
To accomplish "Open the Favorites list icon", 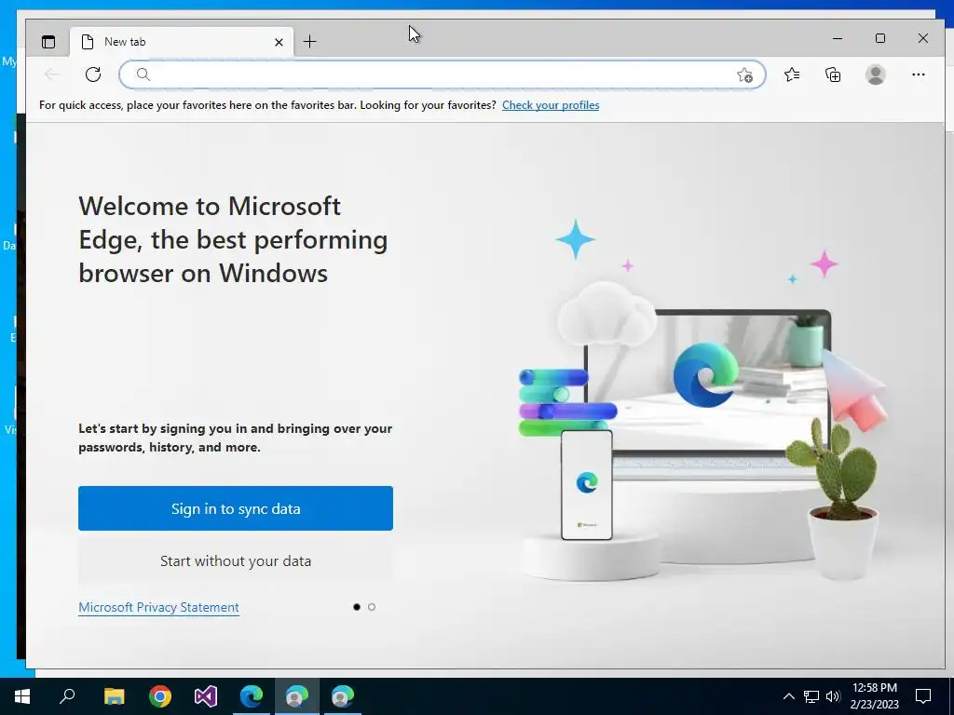I will tap(792, 74).
